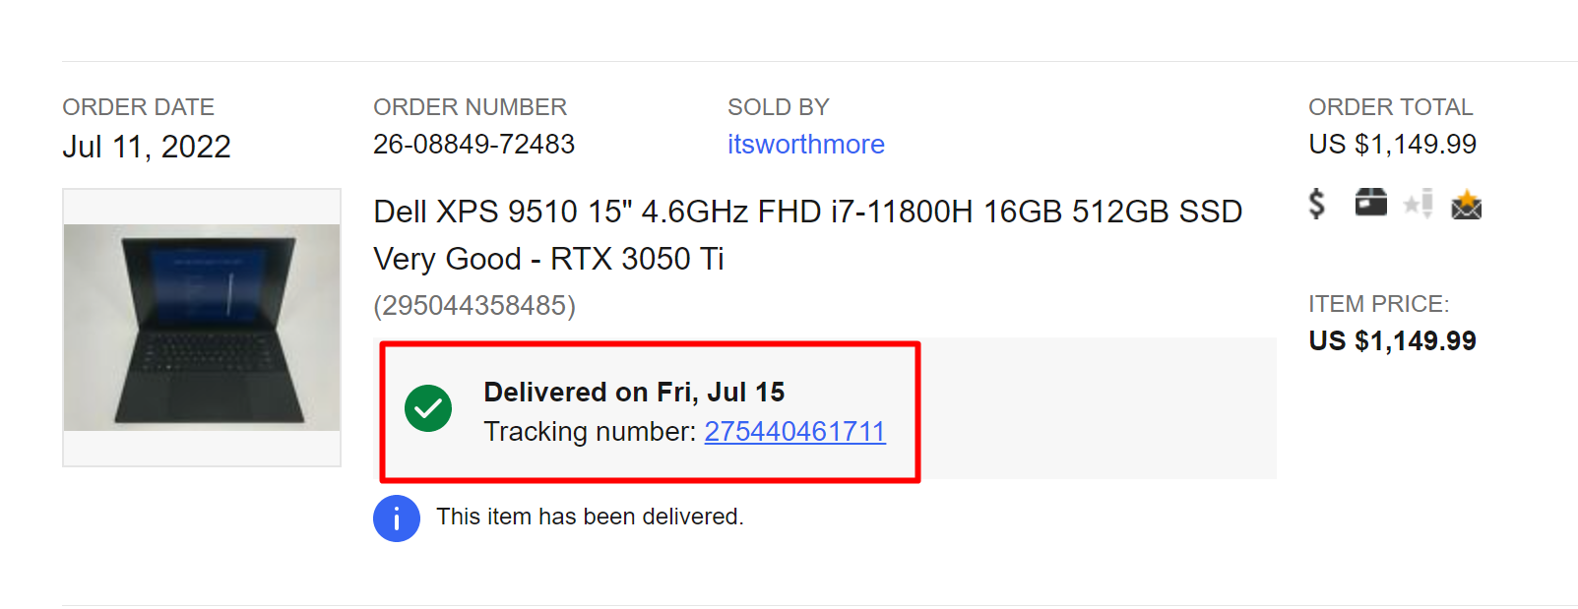Click the blue information circle icon
Image resolution: width=1578 pixels, height=609 pixels.
(397, 518)
